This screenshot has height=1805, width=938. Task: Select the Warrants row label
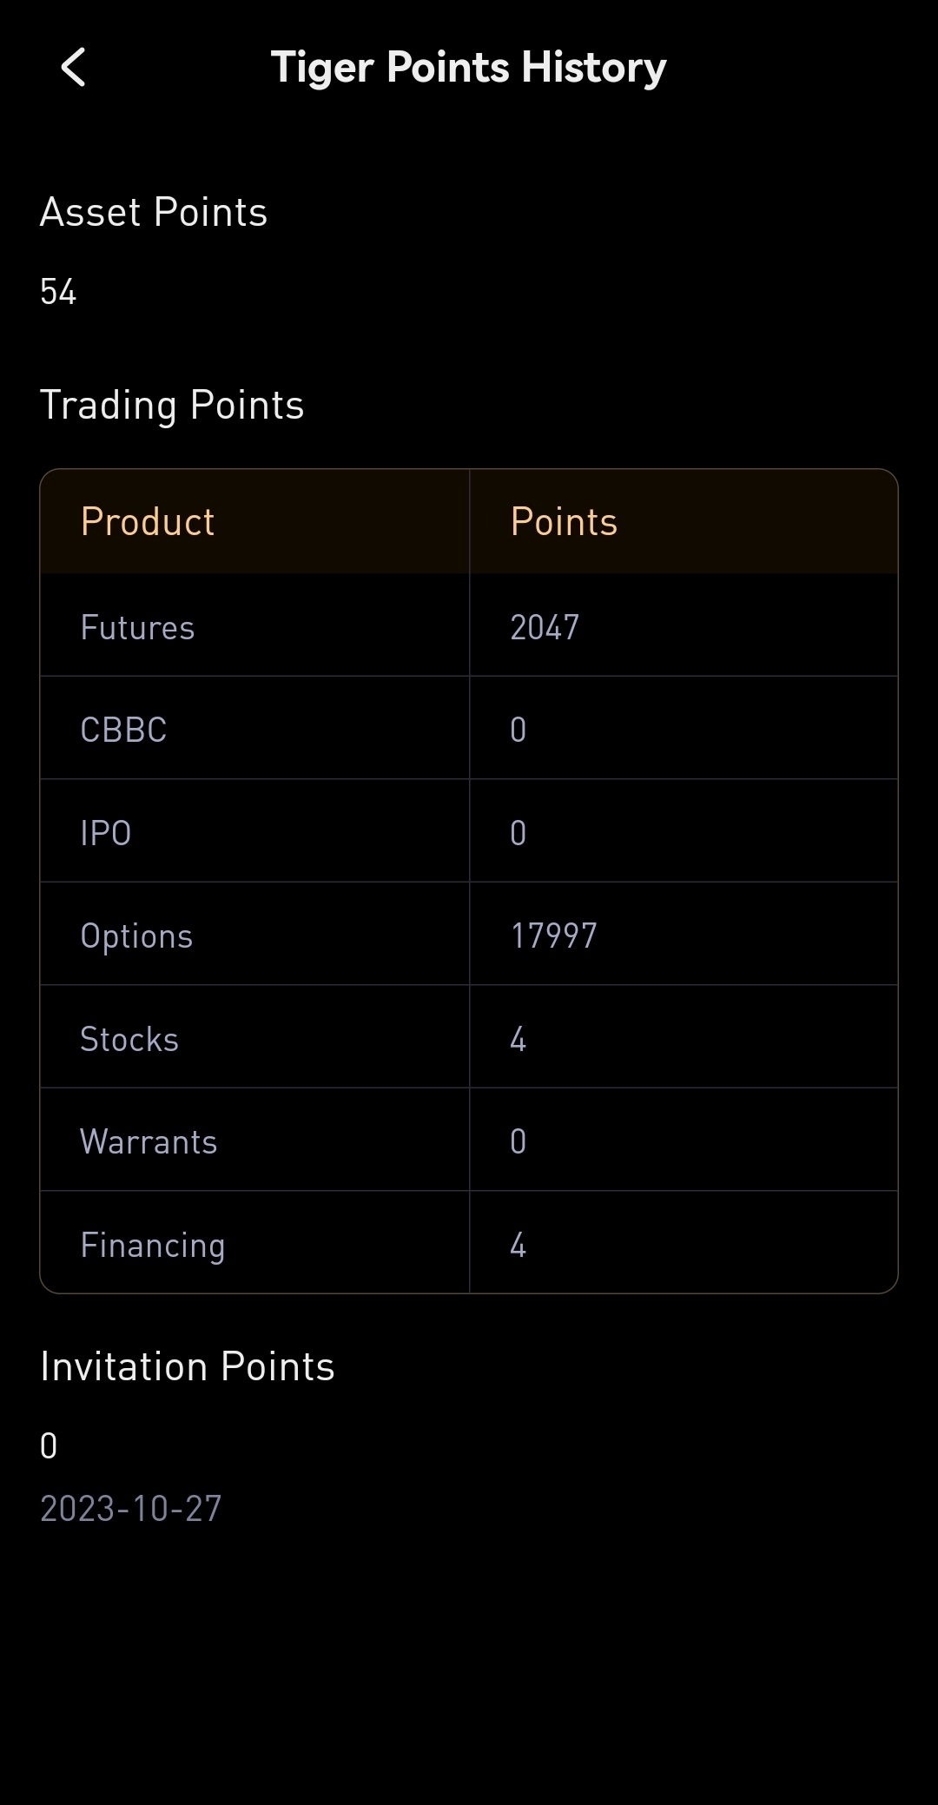[149, 1141]
